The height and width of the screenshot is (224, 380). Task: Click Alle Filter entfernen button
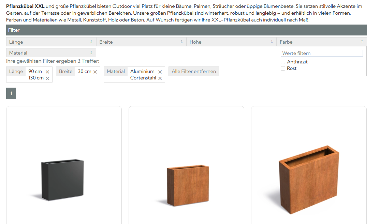[193, 72]
